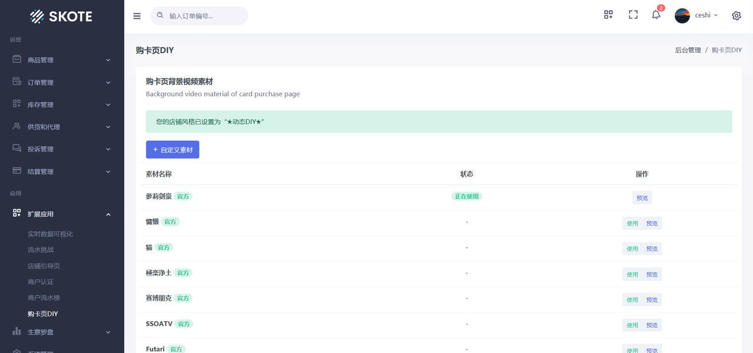
Task: Select 购卡页DIY submenu item
Action: [43, 314]
